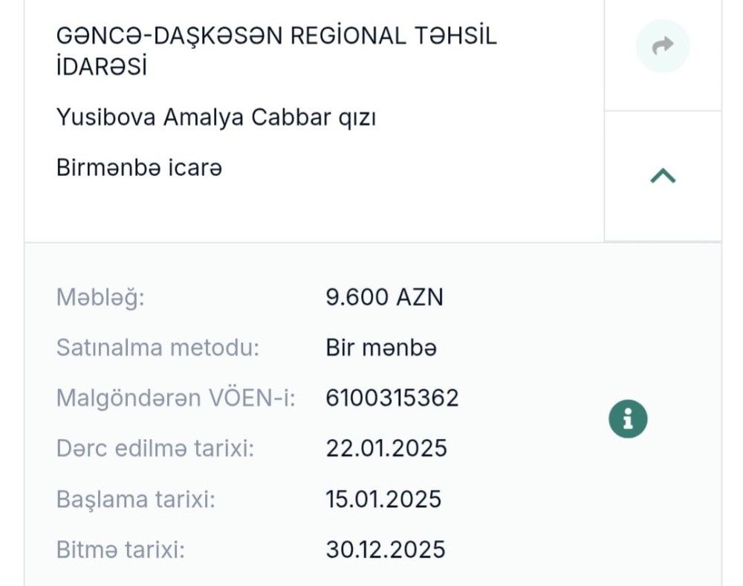Click the end date 30.12.2025
This screenshot has width=743, height=586.
387,550
